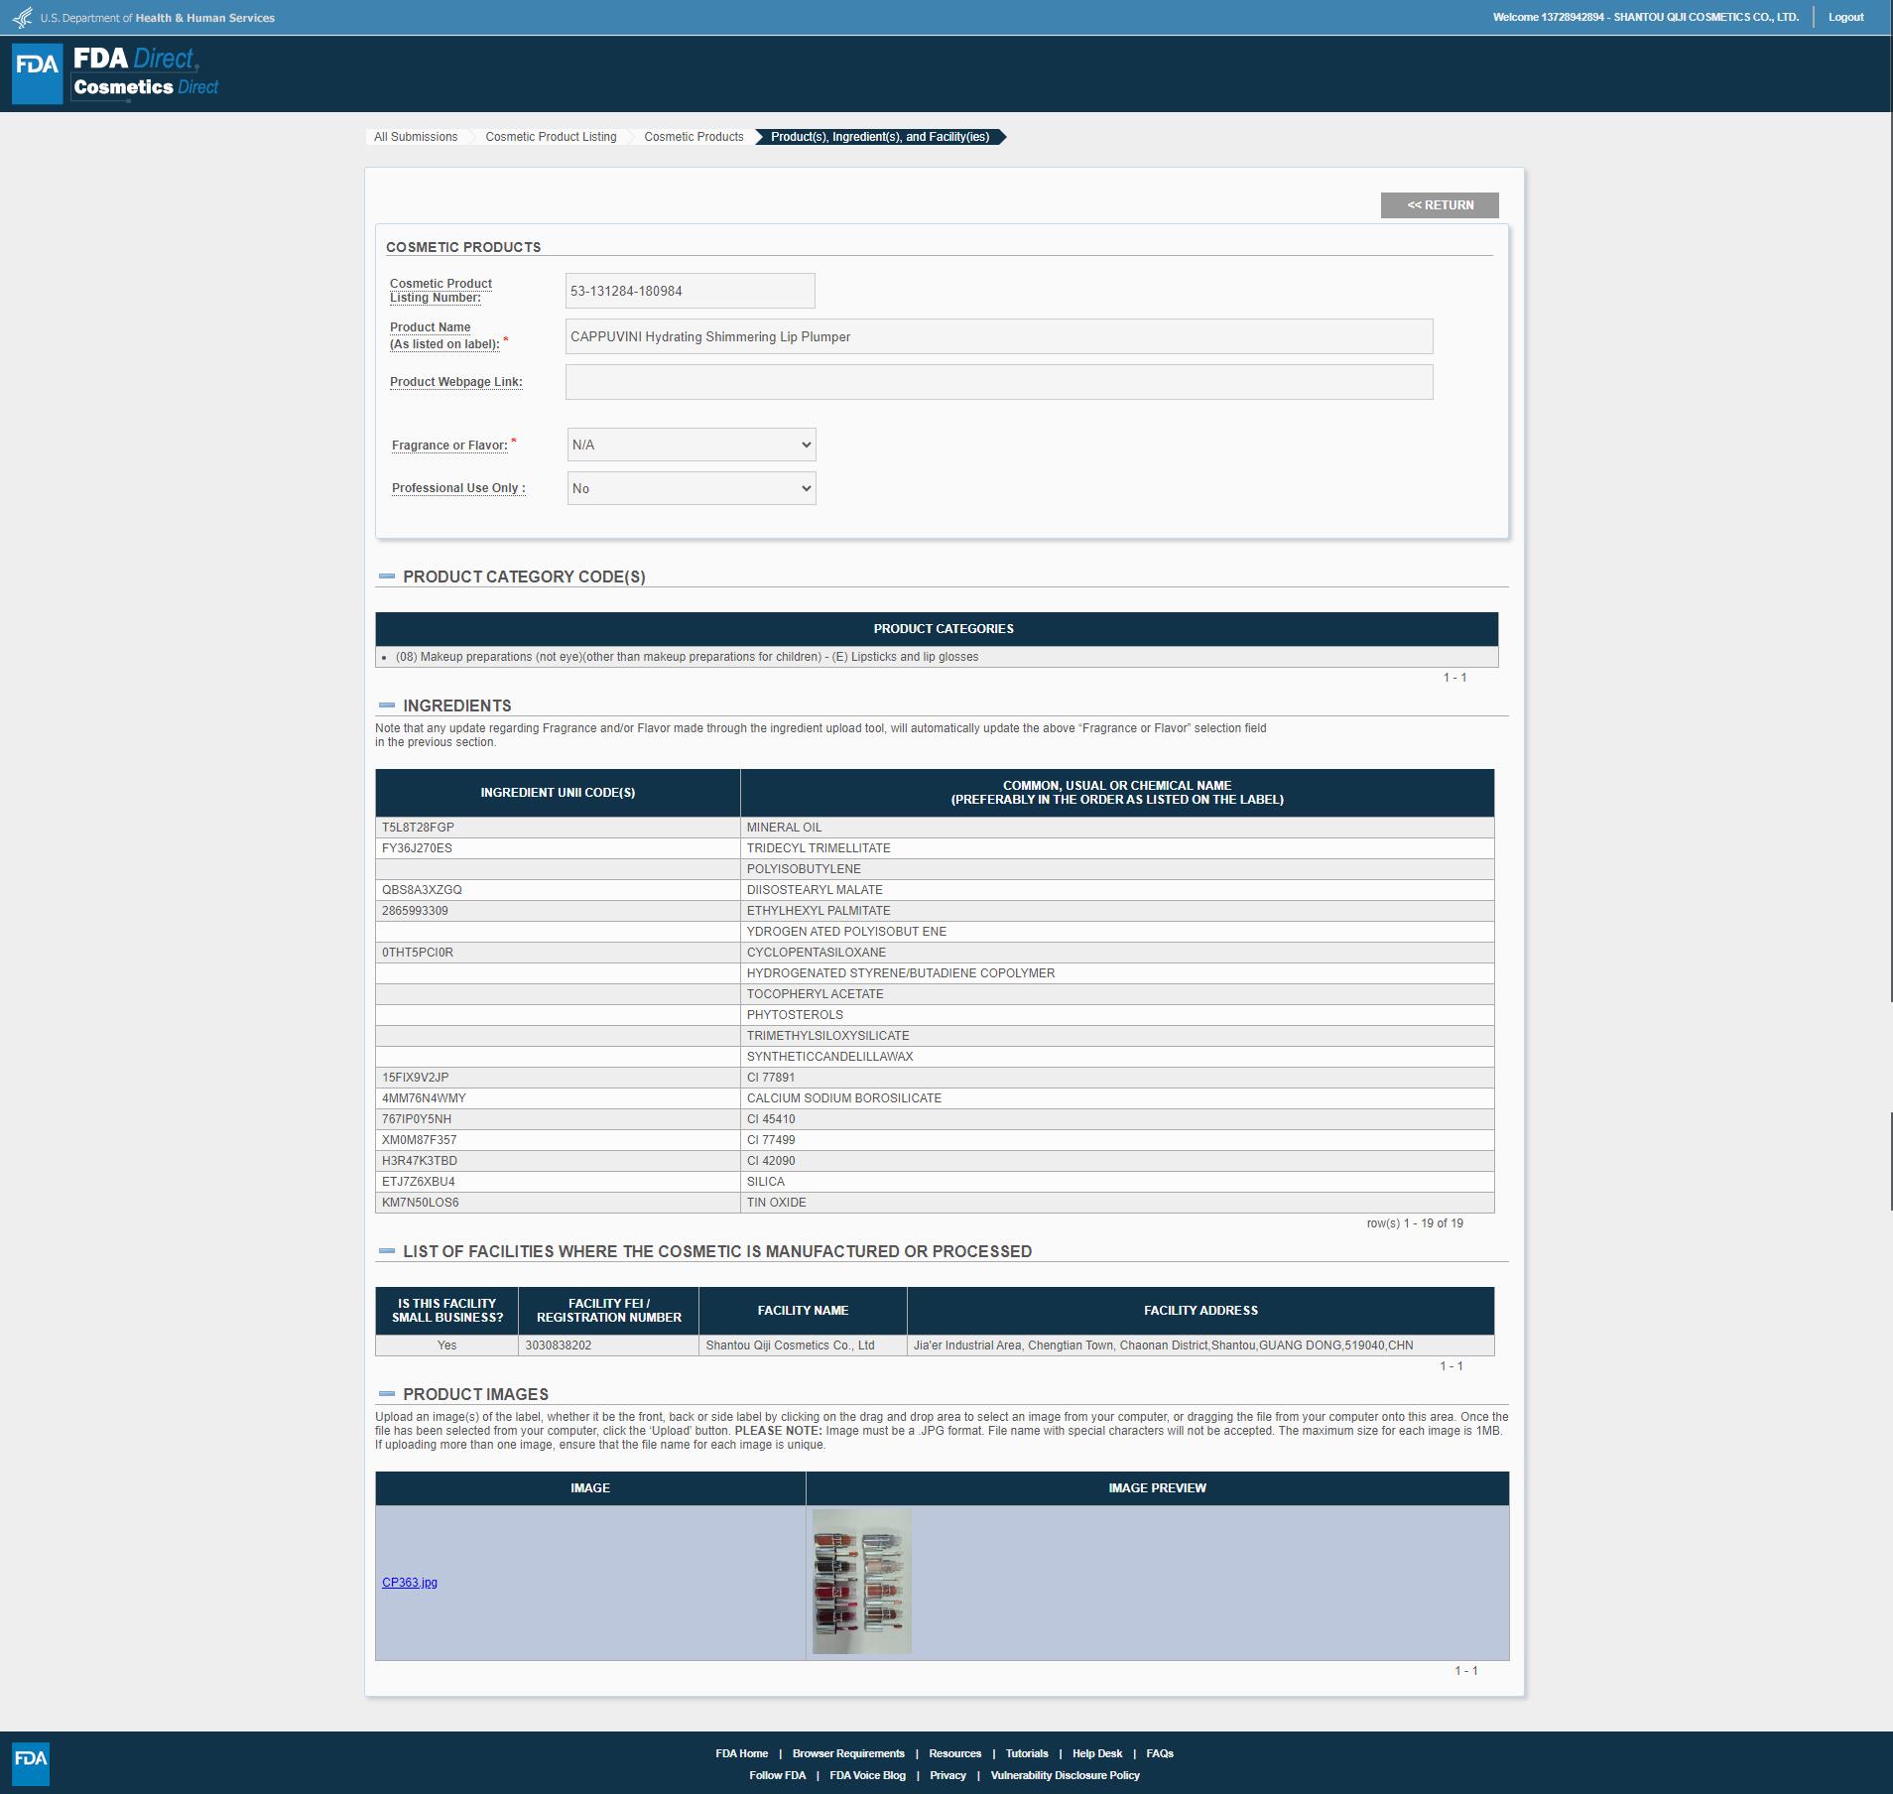Open Vulnerability Disclosure Policy footer link
This screenshot has width=1893, height=1794.
coord(1065,1775)
